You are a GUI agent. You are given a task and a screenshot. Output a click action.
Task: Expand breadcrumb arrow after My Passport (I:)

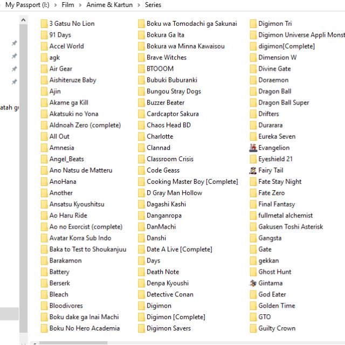point(56,5)
